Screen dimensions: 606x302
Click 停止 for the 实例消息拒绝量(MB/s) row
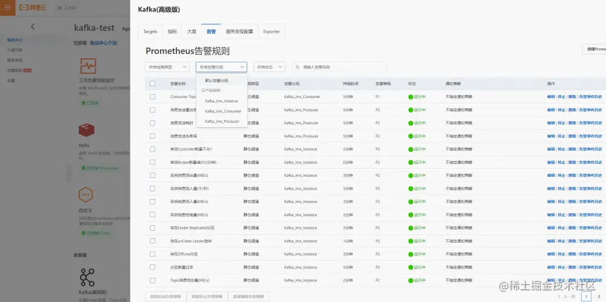tap(561, 215)
